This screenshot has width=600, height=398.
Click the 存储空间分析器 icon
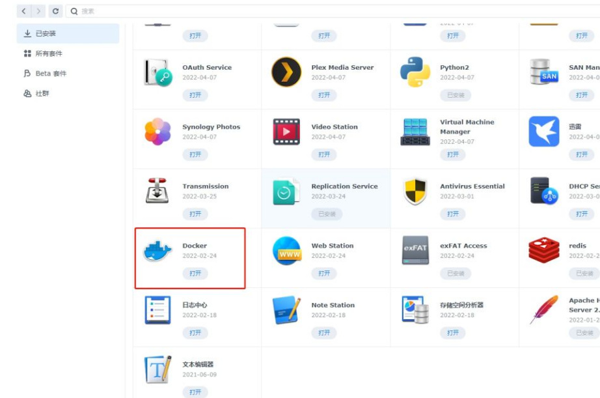tap(415, 310)
